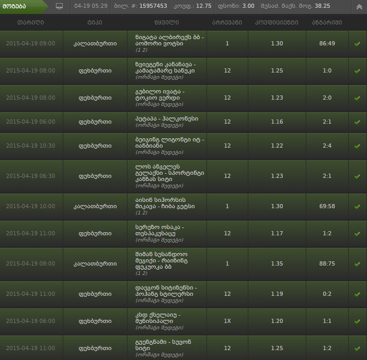Click the green checkmark for შიმან სუსანდოო row

357,264
